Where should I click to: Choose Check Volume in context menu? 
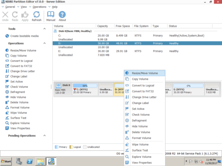[x=145, y=115]
